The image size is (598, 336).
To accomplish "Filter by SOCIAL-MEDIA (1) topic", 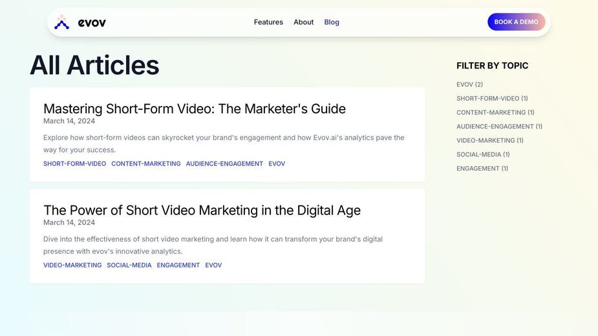I will tap(483, 154).
